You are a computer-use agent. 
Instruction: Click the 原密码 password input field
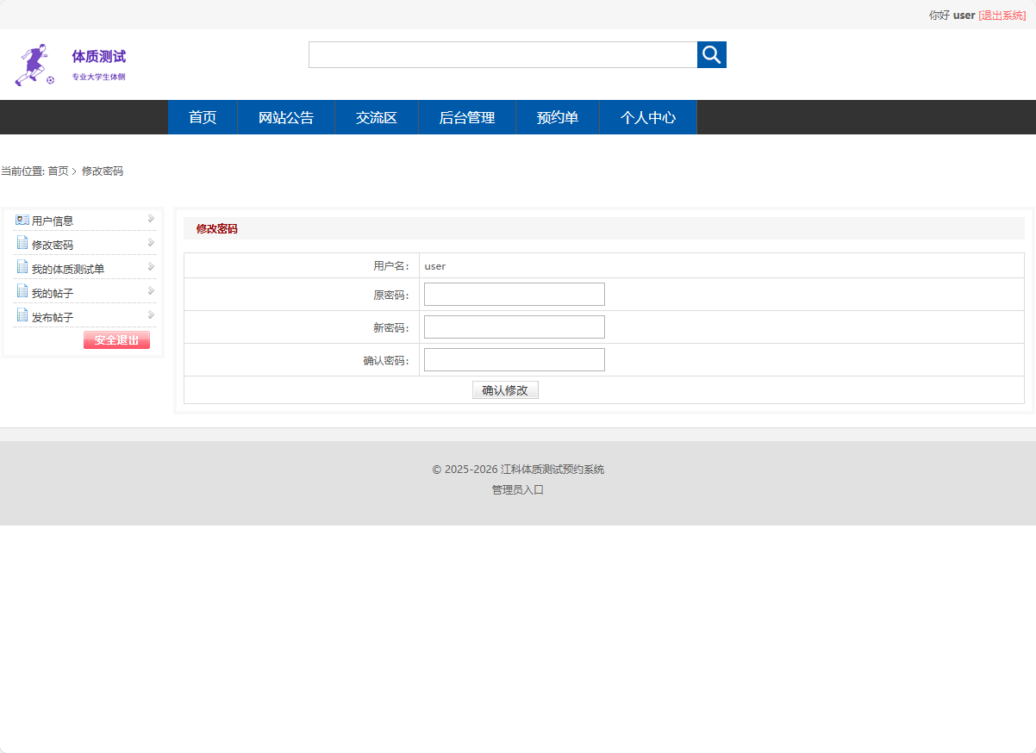[514, 294]
